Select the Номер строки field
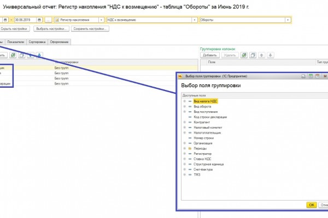Screen dimensions: 328x218 [x=203, y=138]
